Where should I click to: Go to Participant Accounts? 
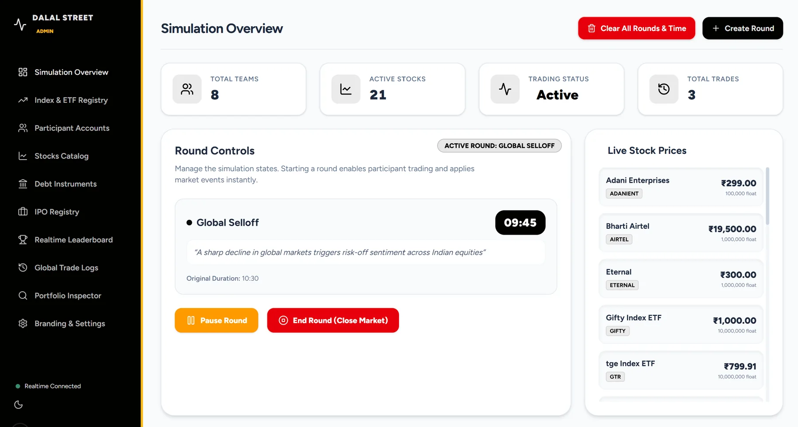tap(71, 128)
